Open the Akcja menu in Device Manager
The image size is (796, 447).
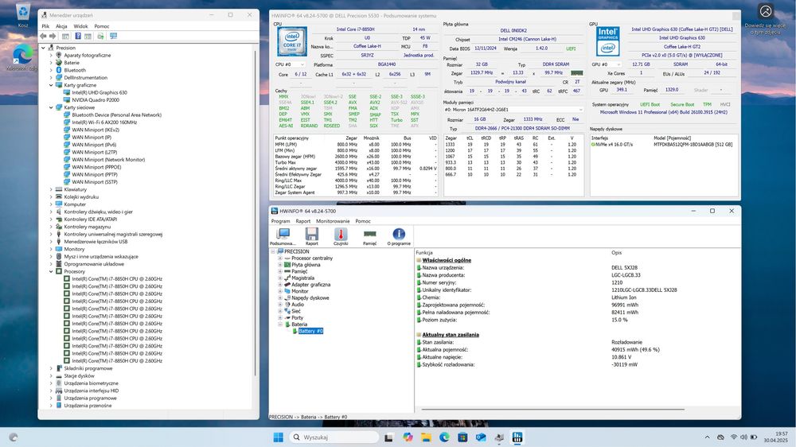[61, 26]
